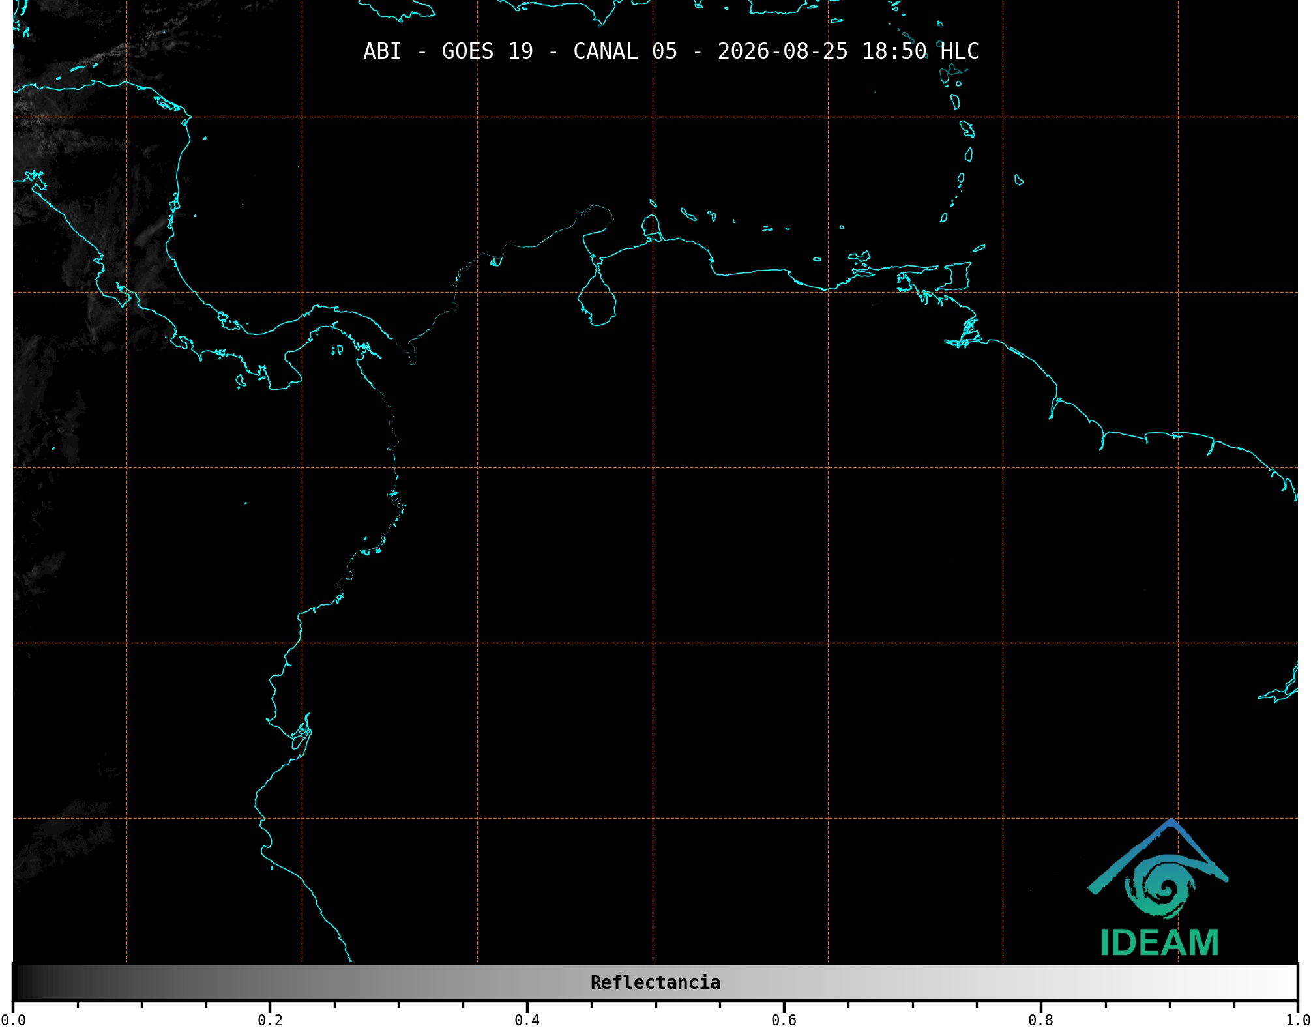Screen dimensions: 1311x1028
Task: Click the reflectance grayscale colorbar
Action: (x=655, y=982)
